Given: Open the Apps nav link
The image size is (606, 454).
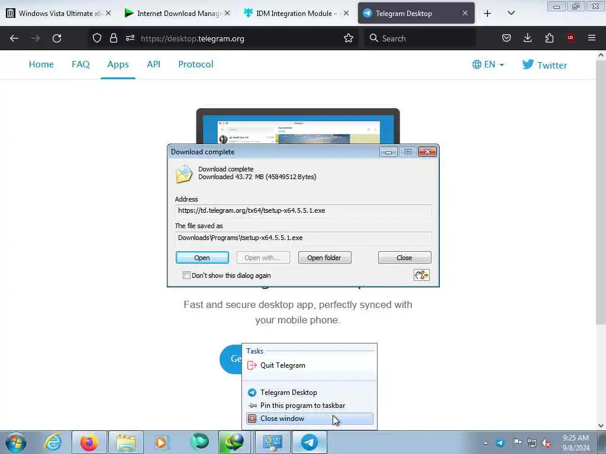Looking at the screenshot, I should coord(118,64).
